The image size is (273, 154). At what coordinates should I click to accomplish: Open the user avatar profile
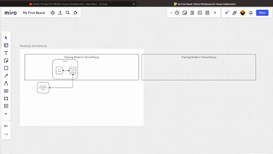point(243,13)
